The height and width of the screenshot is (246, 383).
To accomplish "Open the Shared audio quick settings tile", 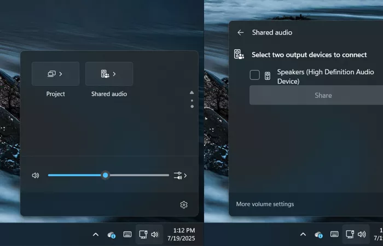I will point(109,74).
